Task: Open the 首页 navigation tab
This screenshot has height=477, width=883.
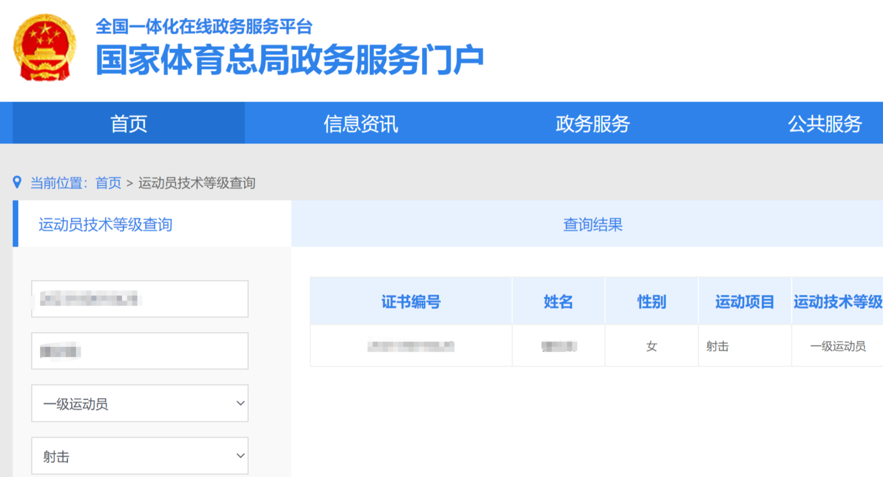Action: pos(129,124)
